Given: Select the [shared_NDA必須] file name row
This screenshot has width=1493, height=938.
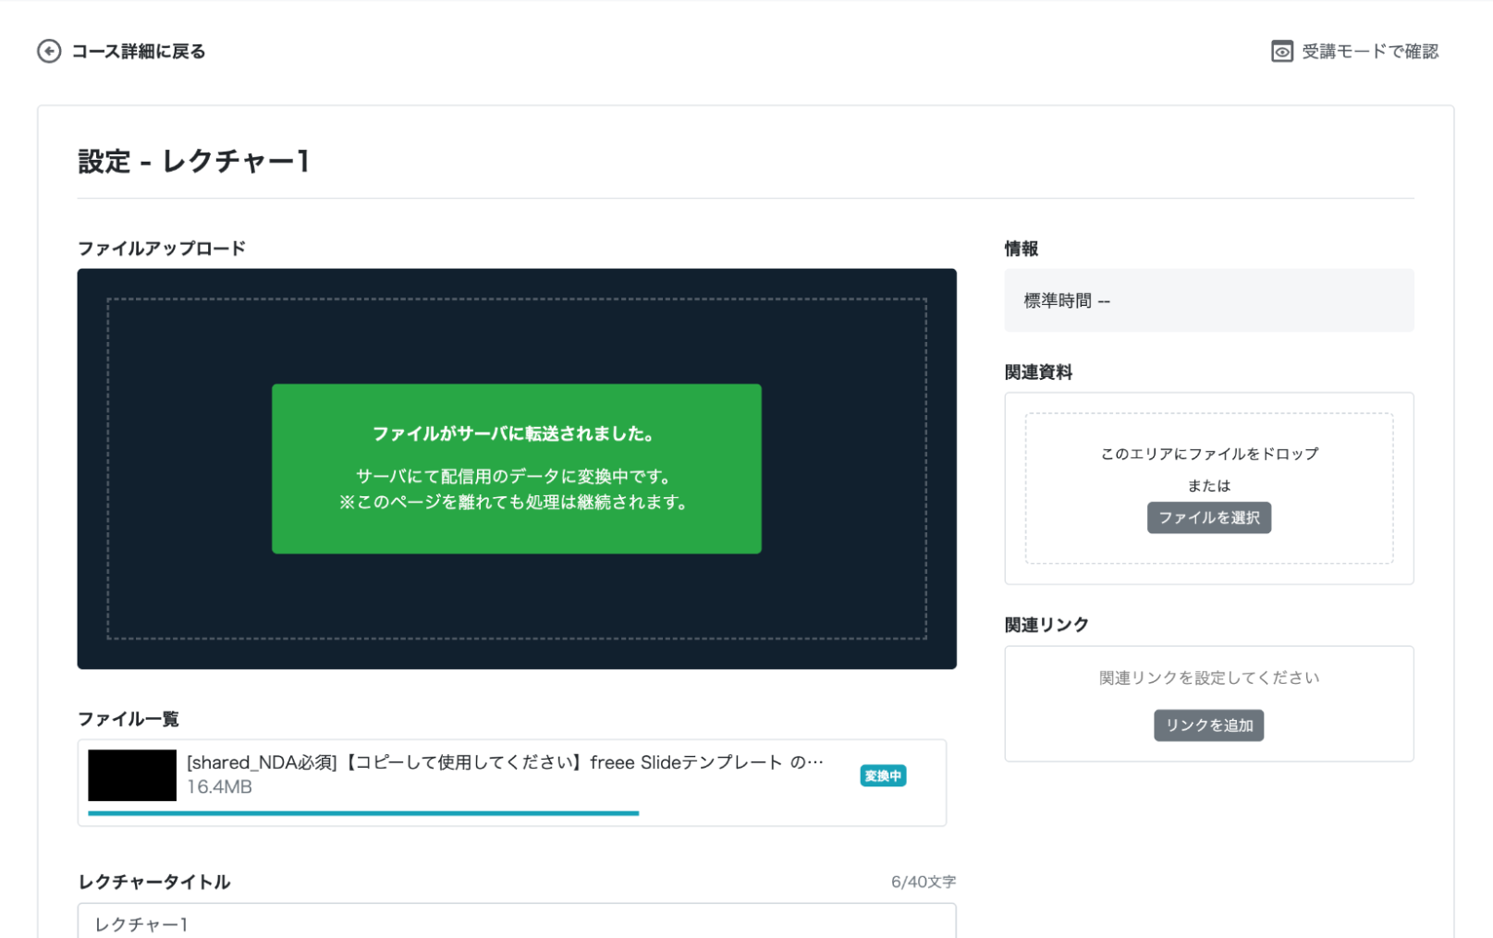Looking at the screenshot, I should pos(505,762).
